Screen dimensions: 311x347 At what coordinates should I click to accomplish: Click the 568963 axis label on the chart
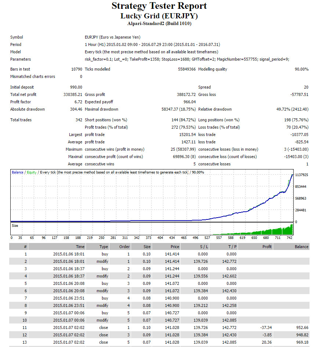(x=301, y=198)
